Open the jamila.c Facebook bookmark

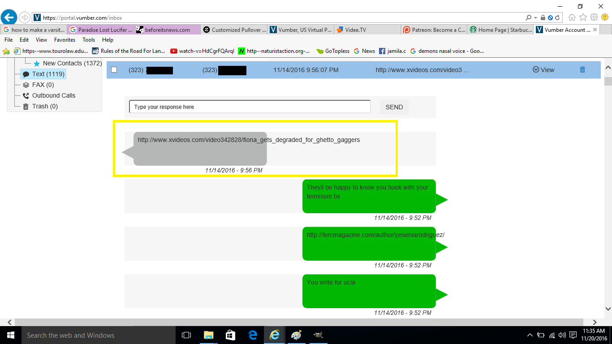click(x=392, y=51)
